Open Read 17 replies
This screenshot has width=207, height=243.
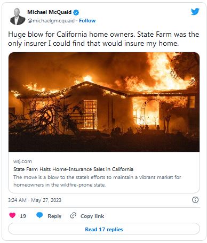pos(104,229)
